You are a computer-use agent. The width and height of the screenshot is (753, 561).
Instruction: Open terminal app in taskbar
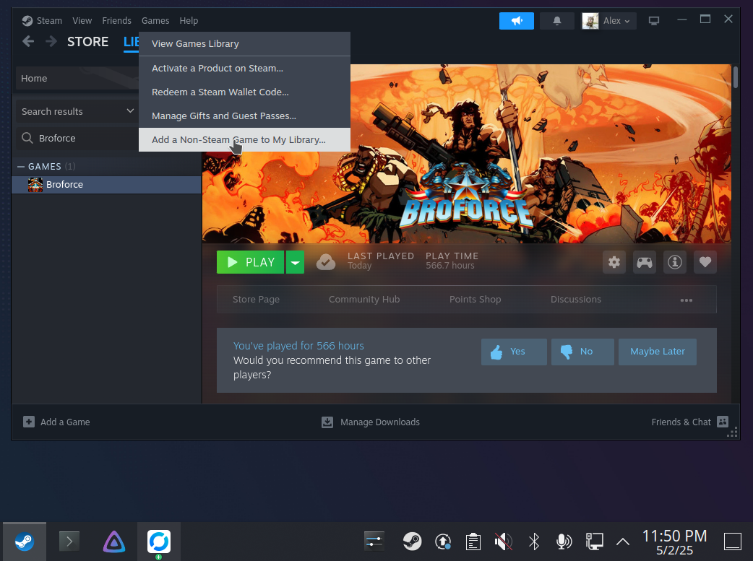click(x=69, y=542)
